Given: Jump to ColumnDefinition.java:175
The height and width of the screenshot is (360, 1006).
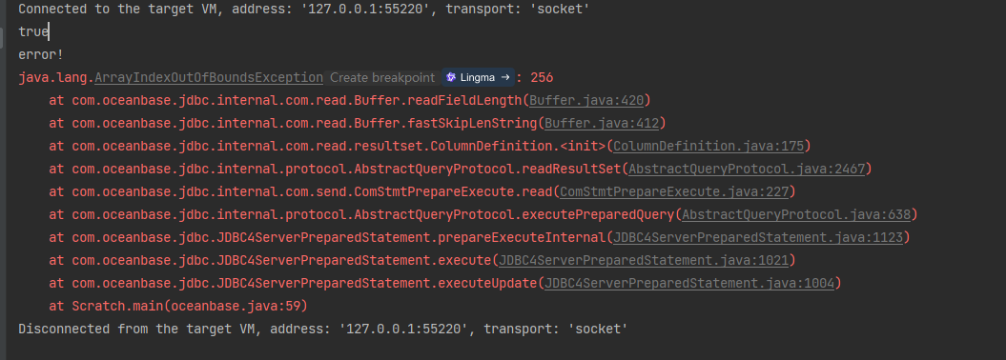Looking at the screenshot, I should (x=708, y=146).
